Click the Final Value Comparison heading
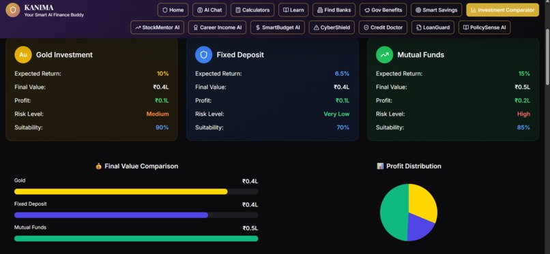This screenshot has height=254, width=550. pyautogui.click(x=141, y=166)
